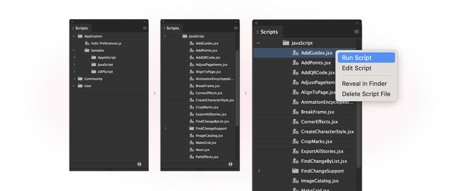
Task: Collapse the Samples folder
Action: 74,50
